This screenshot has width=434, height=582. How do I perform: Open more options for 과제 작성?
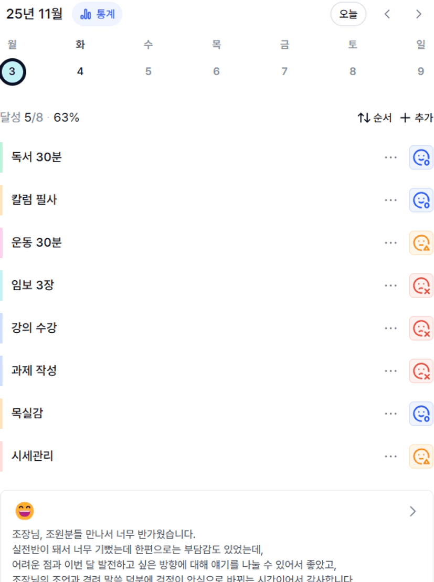390,371
